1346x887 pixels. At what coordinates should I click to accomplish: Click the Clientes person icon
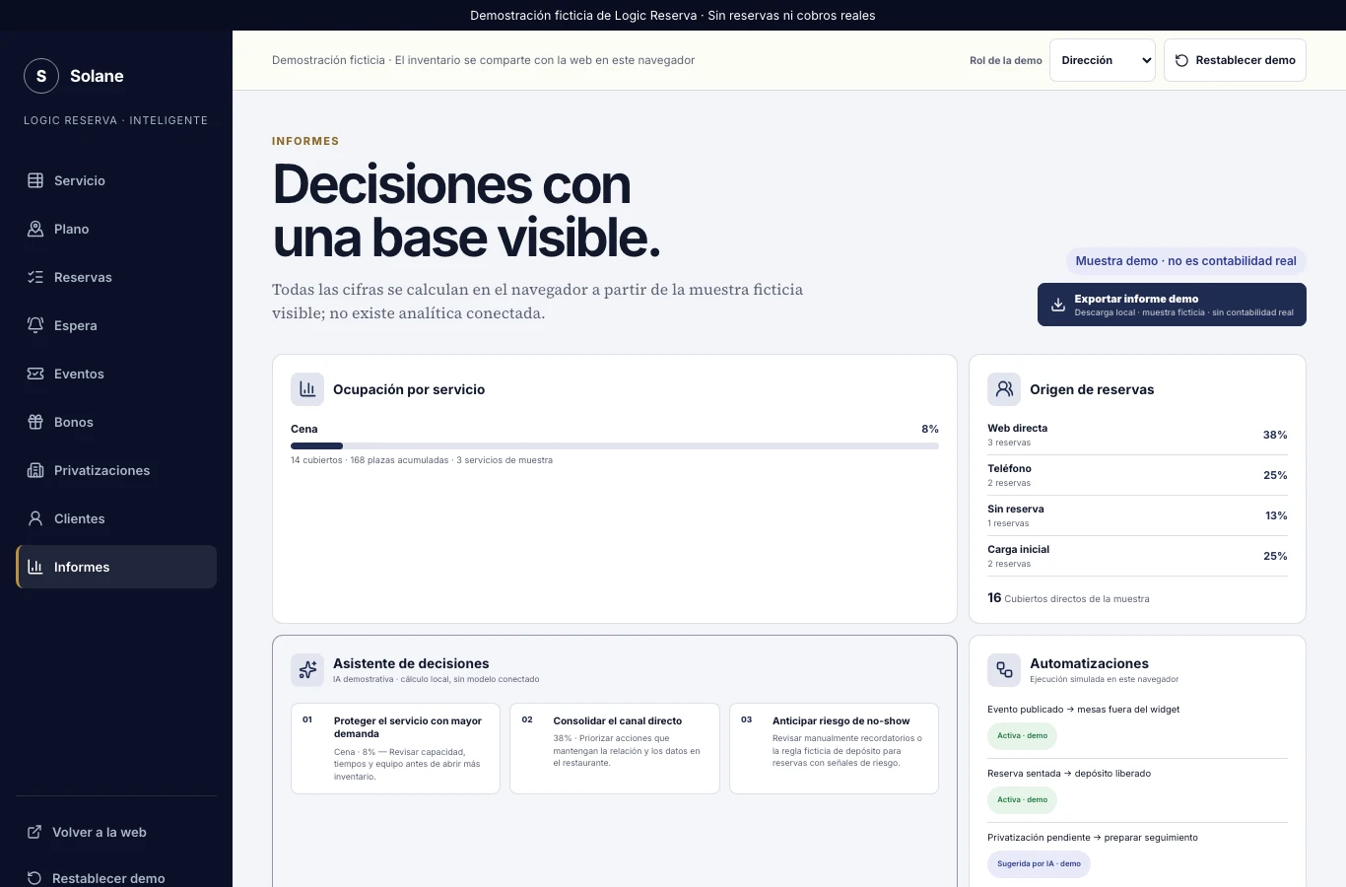[35, 518]
